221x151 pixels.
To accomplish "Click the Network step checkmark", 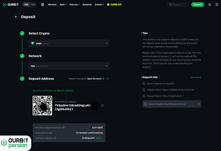I will pos(22,56).
